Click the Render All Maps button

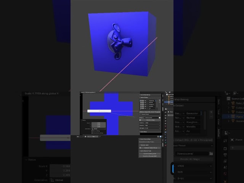pos(150,120)
